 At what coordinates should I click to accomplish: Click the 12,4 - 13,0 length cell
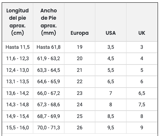17,70
